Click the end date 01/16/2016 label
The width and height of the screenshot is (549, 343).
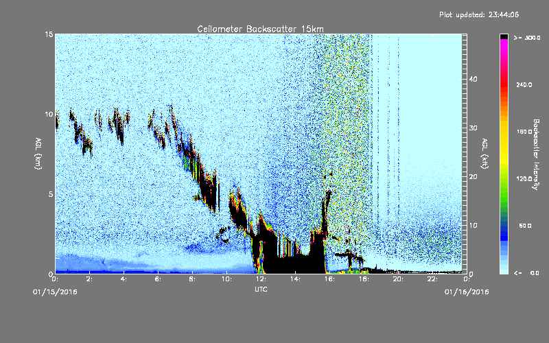(x=467, y=292)
